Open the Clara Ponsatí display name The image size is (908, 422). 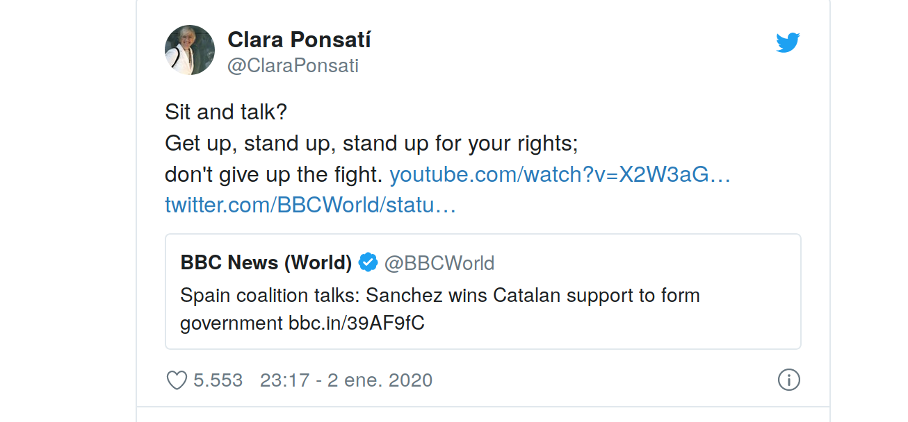coord(299,40)
